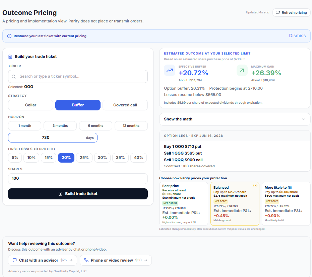Open Phone or video review
312x277 pixels.
click(x=116, y=260)
